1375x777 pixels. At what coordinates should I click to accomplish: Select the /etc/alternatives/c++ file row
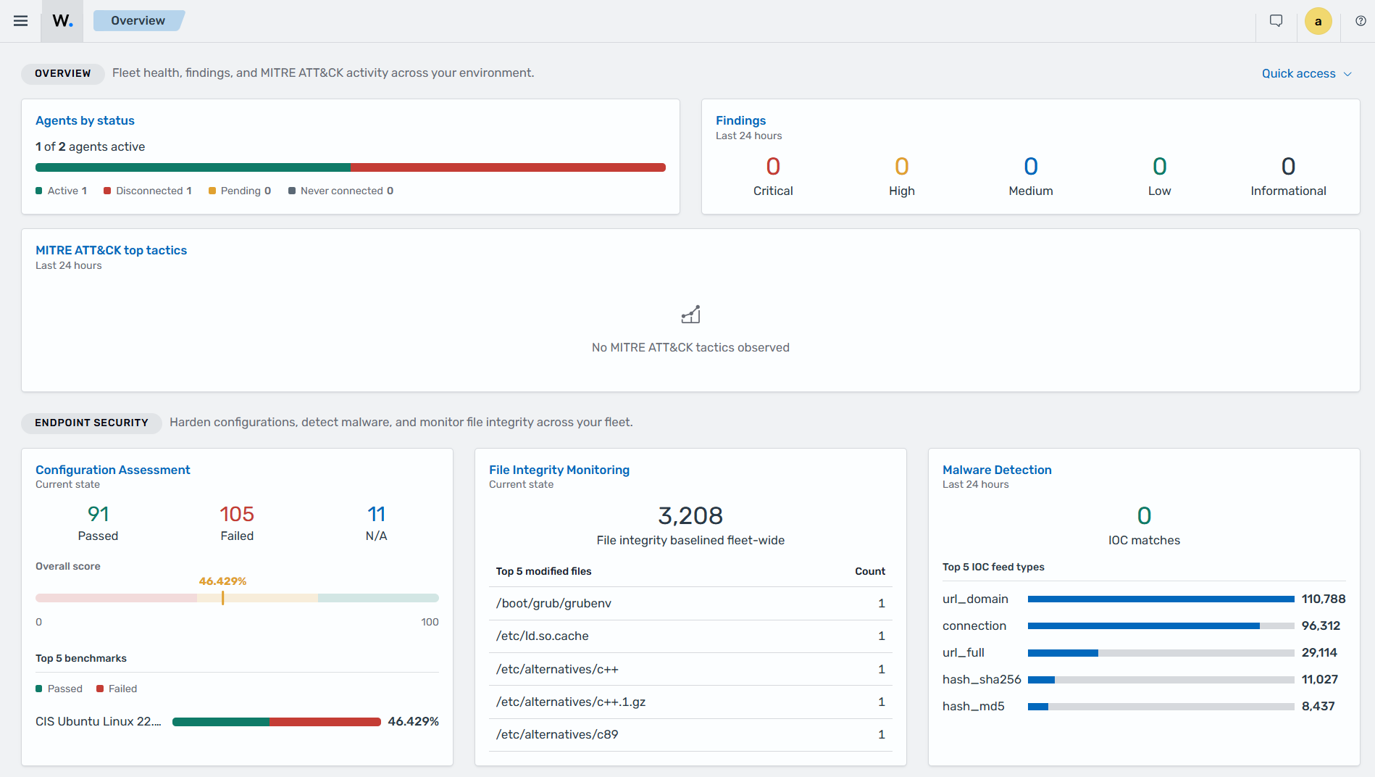click(690, 669)
